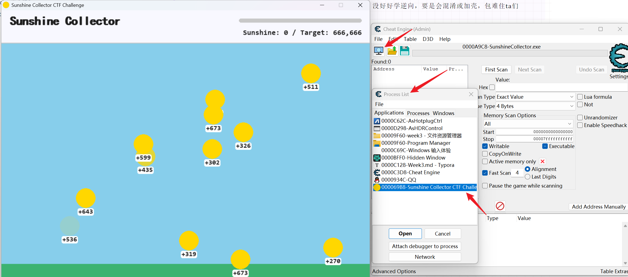Click the red X beside Active memory only
This screenshot has height=277, width=628.
click(x=543, y=161)
